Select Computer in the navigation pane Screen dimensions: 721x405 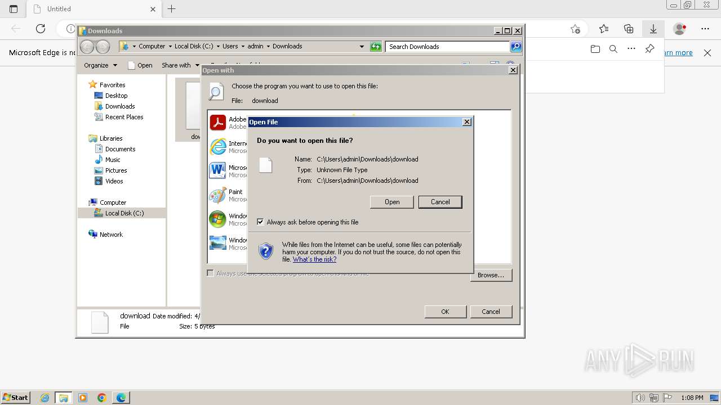(113, 202)
